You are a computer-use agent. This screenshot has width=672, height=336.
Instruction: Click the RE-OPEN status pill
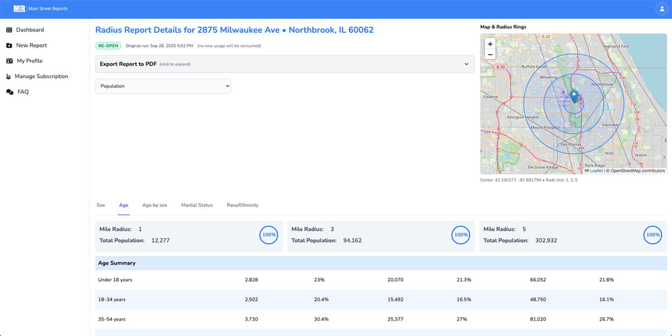[108, 45]
